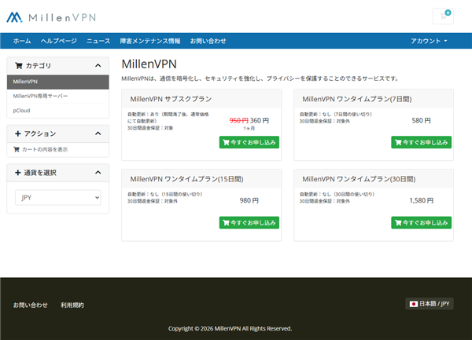Go to ホーム in navigation bar
This screenshot has height=340, width=472.
(22, 41)
